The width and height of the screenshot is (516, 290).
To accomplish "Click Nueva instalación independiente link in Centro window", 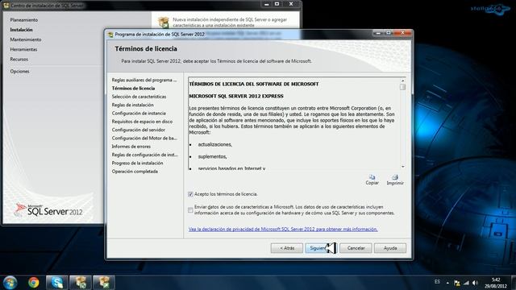I will coord(230,23).
